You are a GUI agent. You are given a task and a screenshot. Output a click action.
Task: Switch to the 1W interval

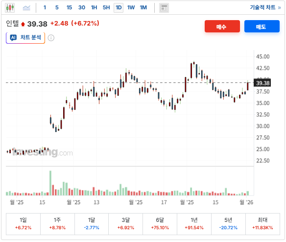point(131,7)
